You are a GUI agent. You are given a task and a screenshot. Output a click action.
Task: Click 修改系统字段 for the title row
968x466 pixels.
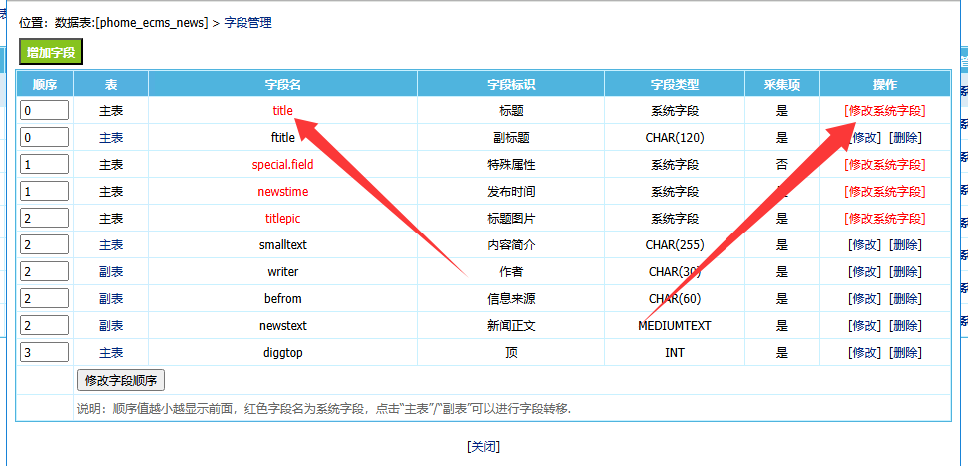pyautogui.click(x=884, y=111)
